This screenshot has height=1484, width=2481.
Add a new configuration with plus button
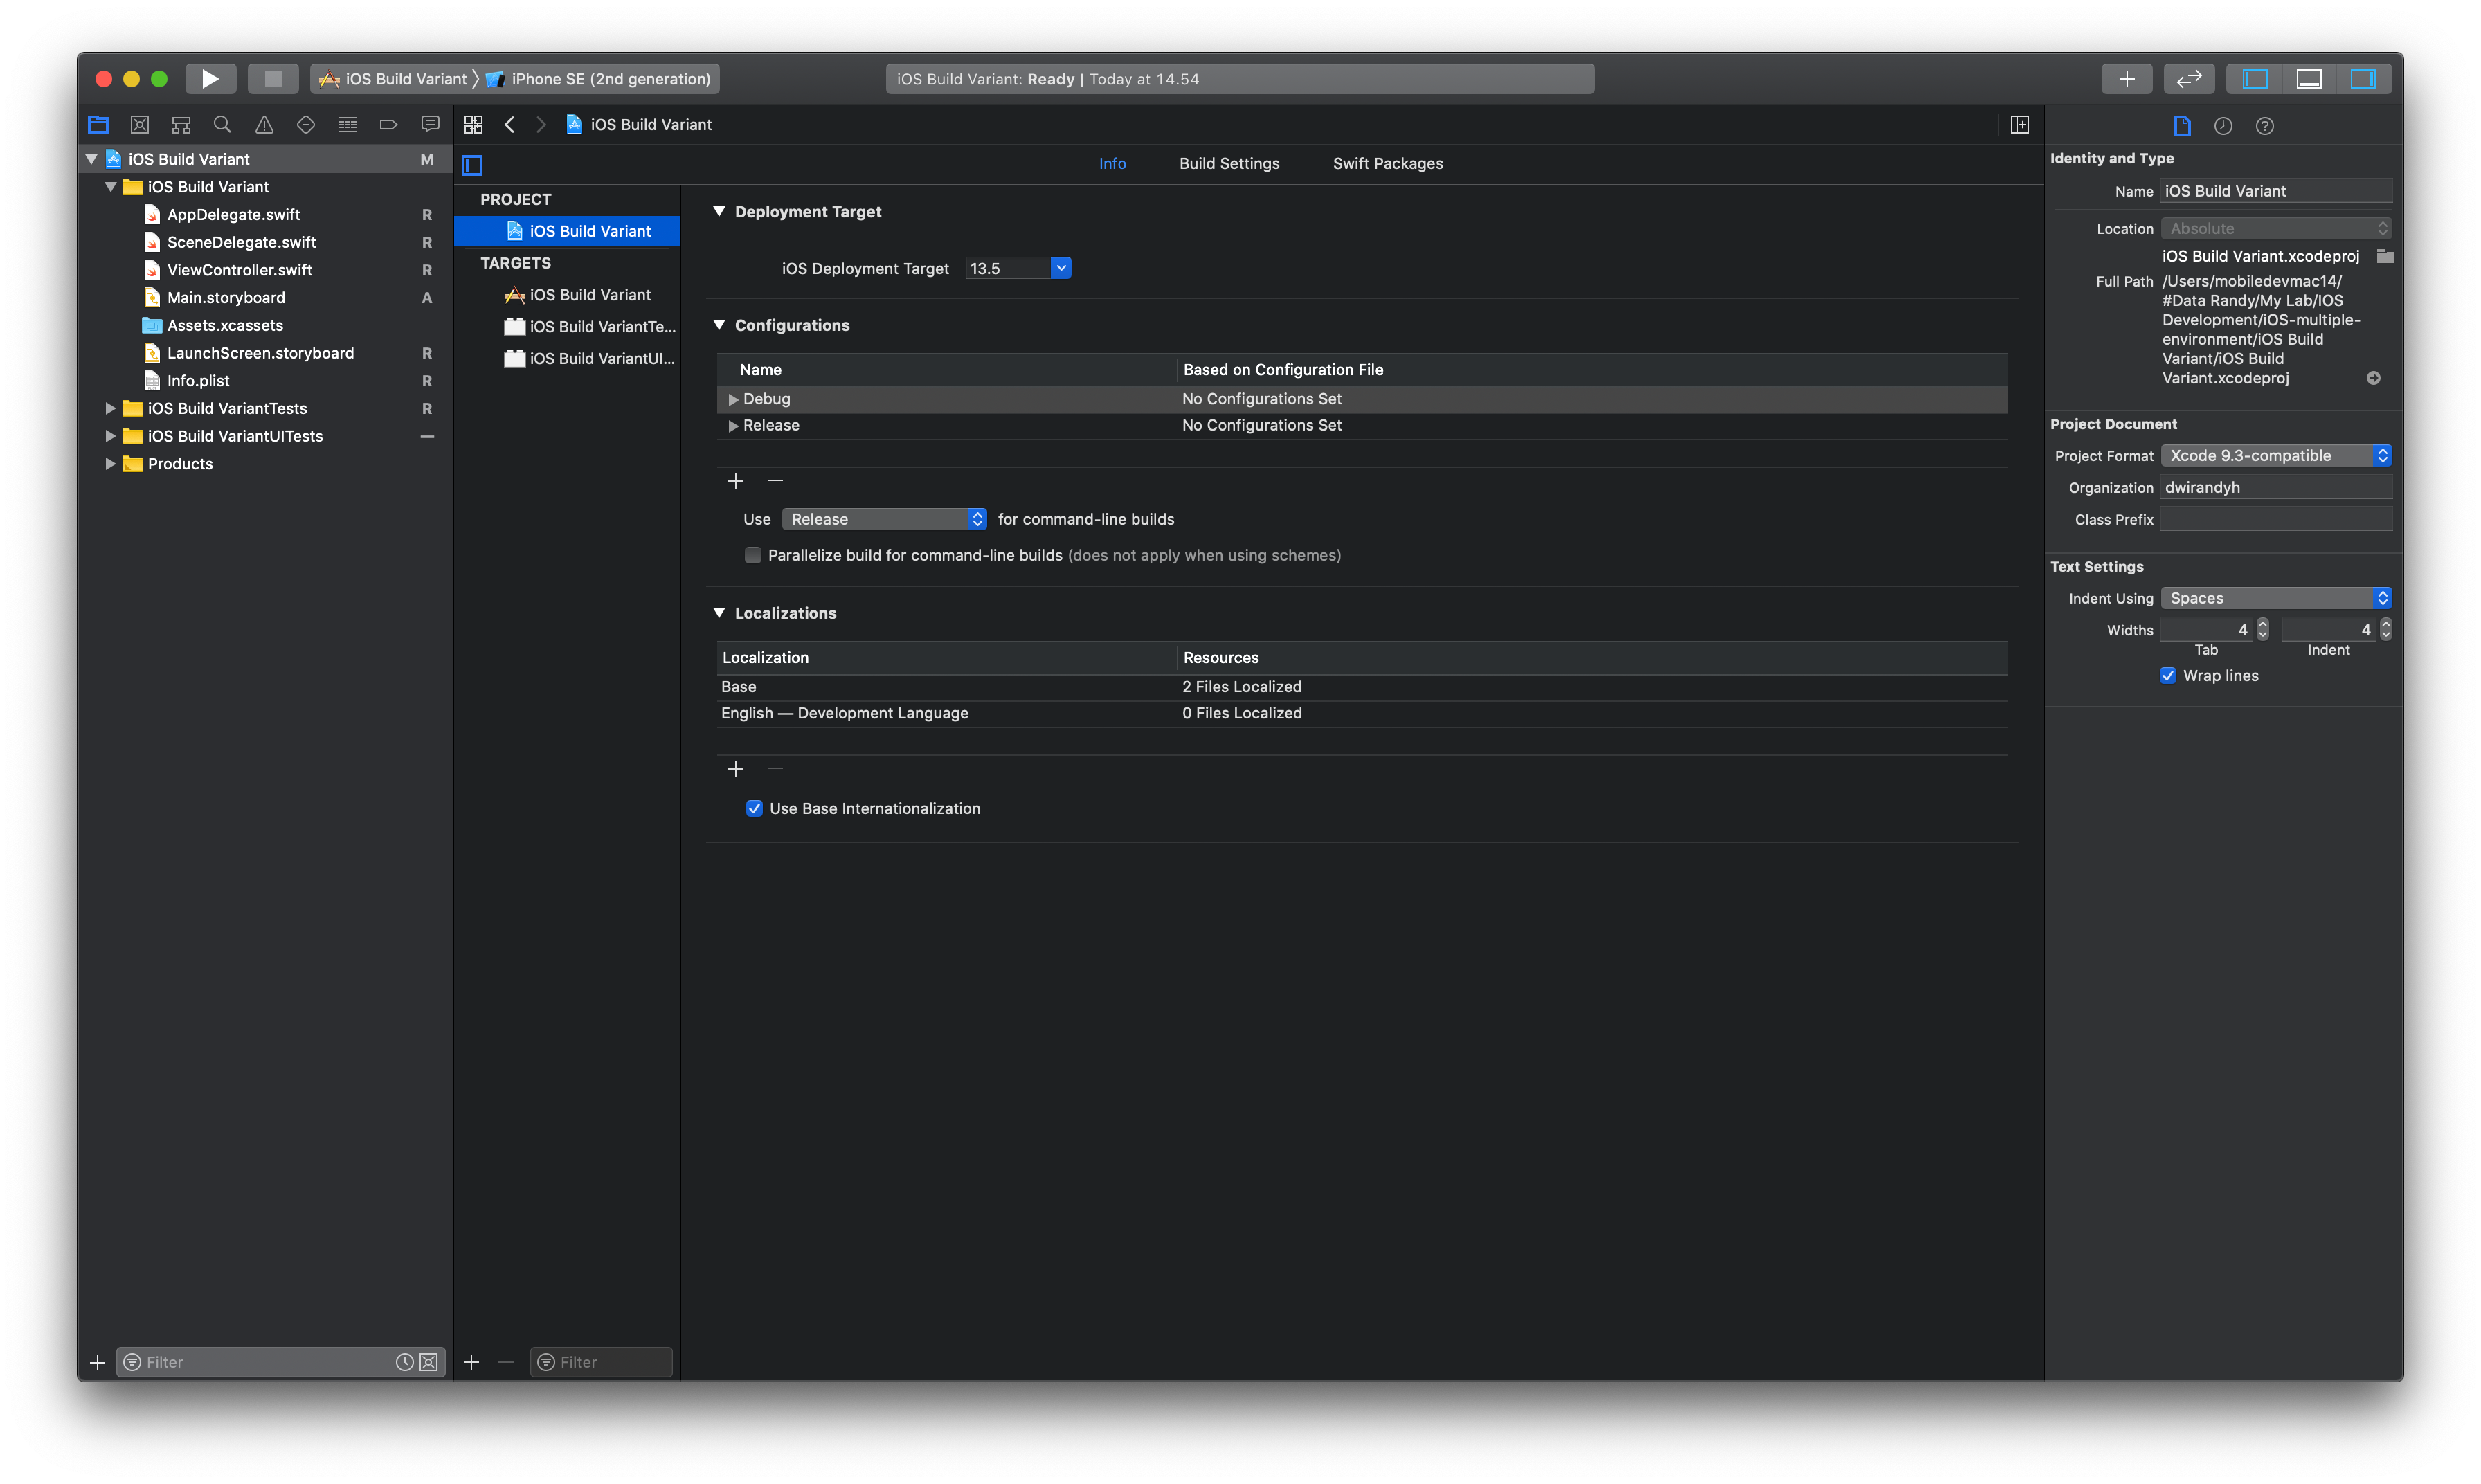[x=736, y=481]
